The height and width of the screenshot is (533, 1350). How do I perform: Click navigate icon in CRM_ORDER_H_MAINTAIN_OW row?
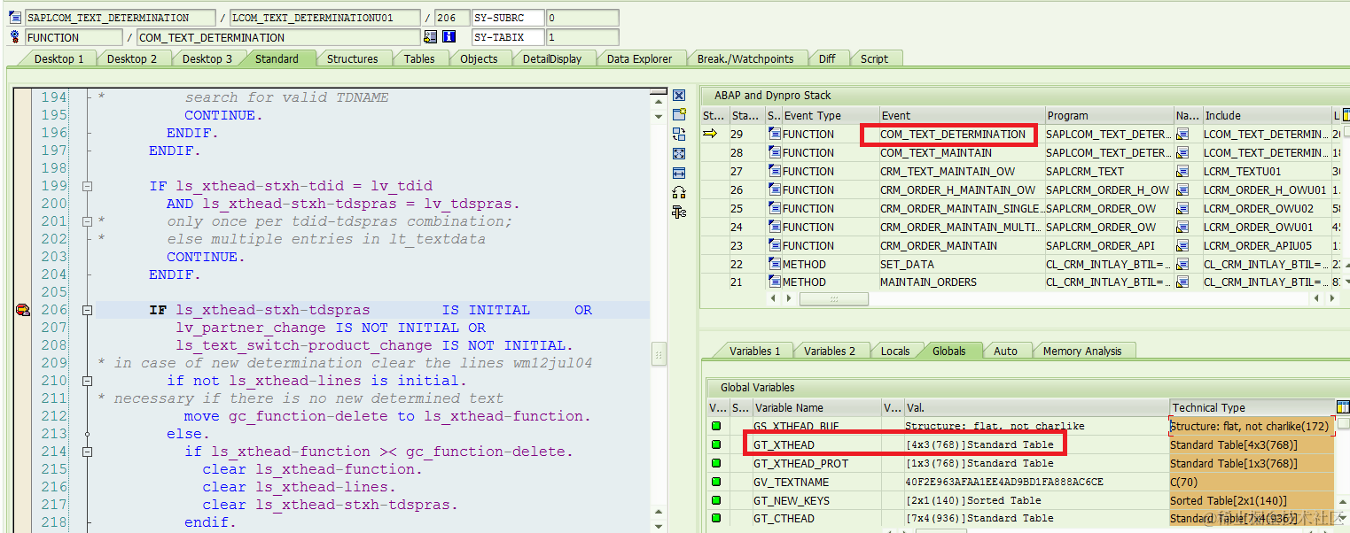1182,190
